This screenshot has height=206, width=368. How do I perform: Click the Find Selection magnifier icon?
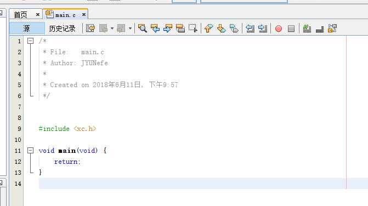[142, 28]
